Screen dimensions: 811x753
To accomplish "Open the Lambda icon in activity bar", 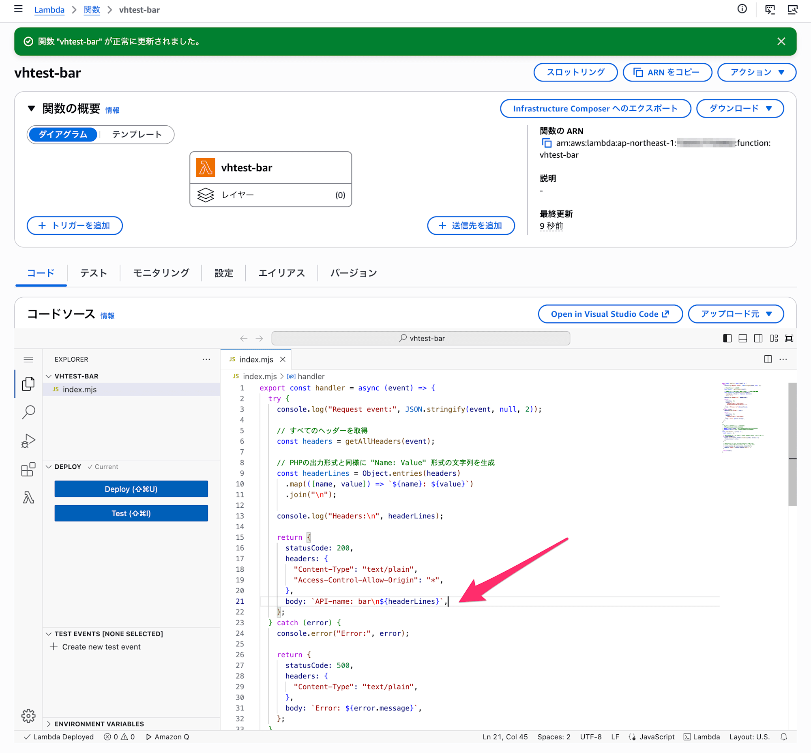I will [x=28, y=498].
